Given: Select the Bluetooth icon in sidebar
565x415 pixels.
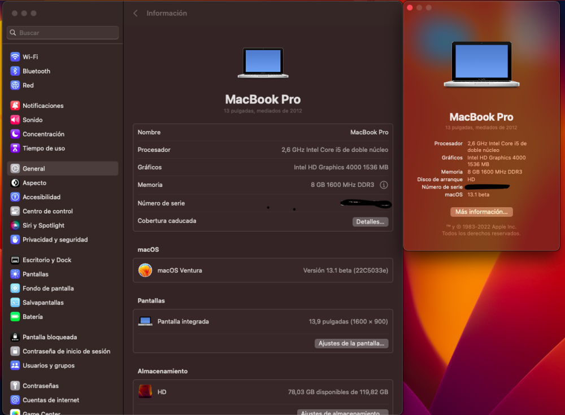Looking at the screenshot, I should 15,71.
